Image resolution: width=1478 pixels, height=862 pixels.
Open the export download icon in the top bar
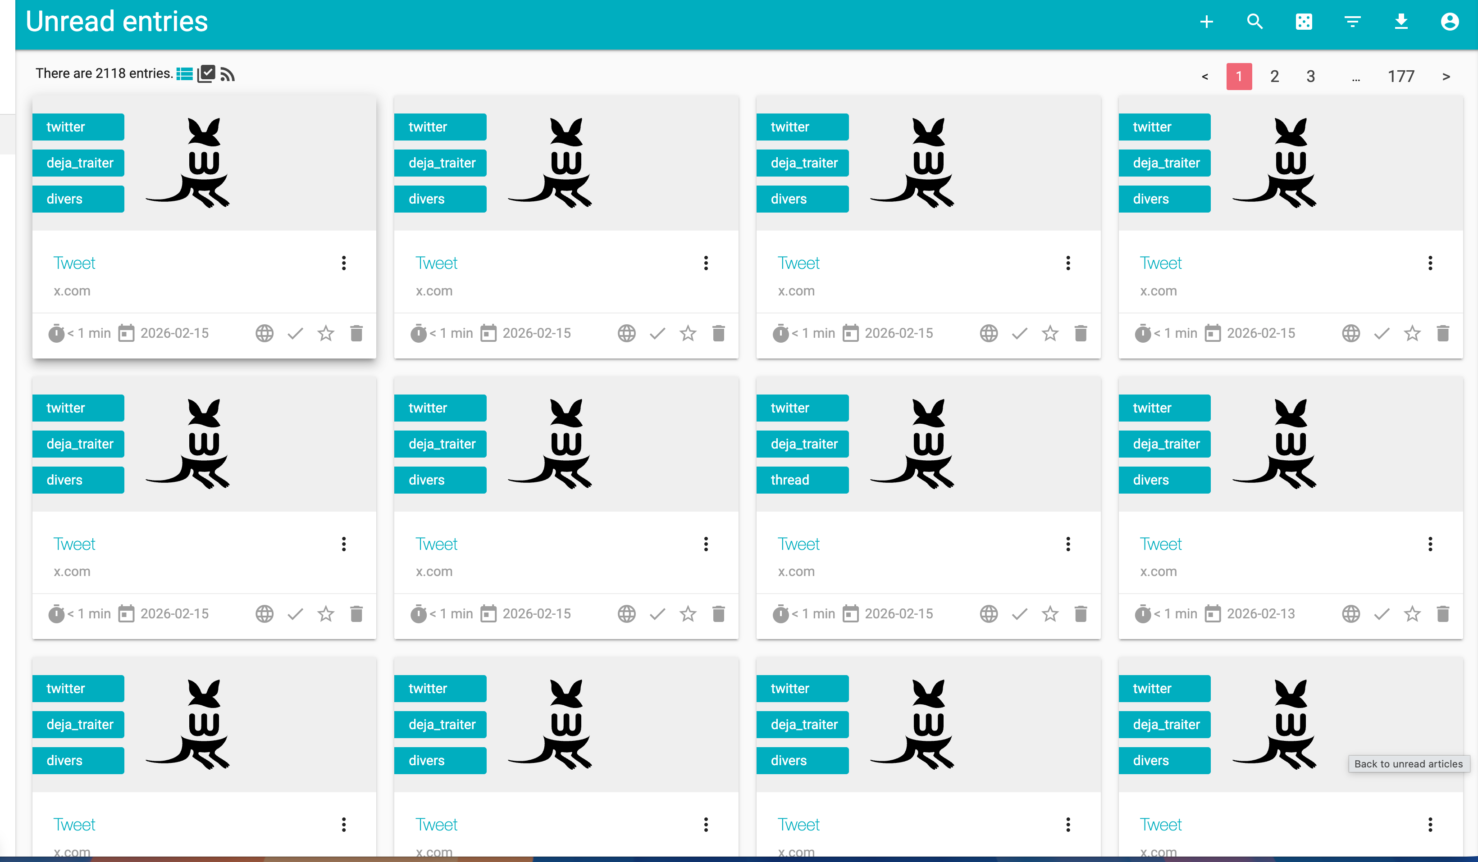tap(1400, 22)
